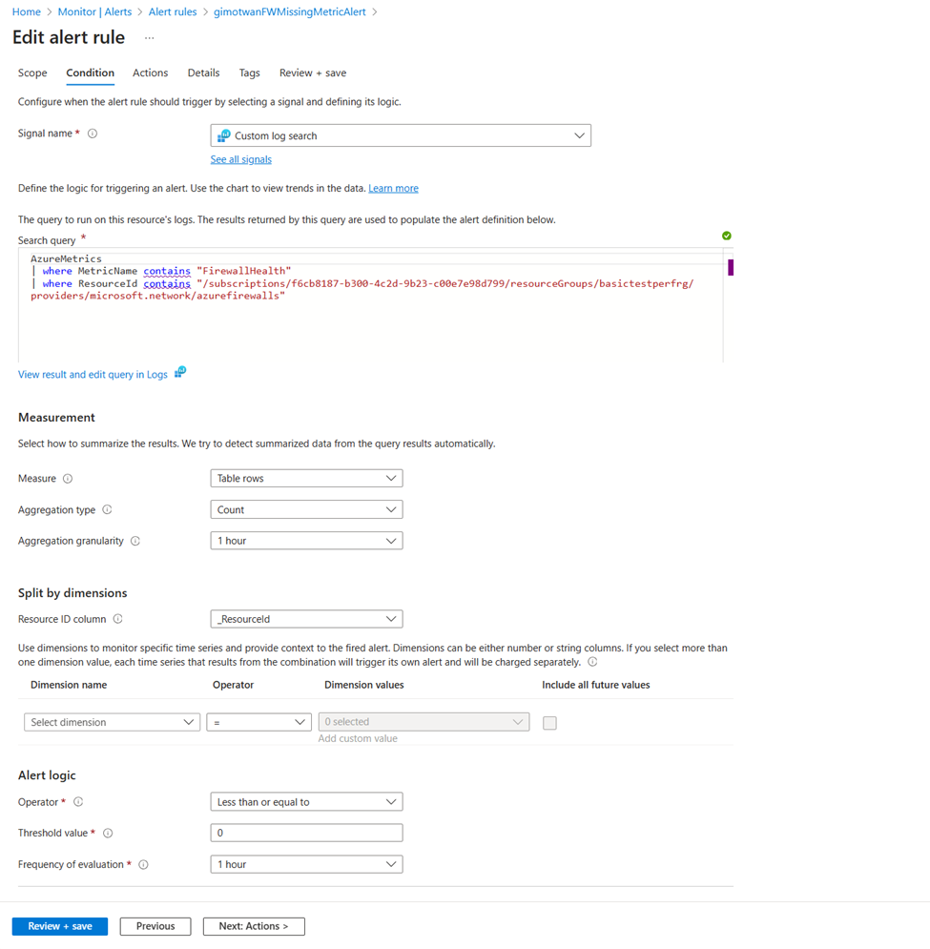Click the blue Review + save button
The width and height of the screenshot is (930, 949).
coord(60,926)
